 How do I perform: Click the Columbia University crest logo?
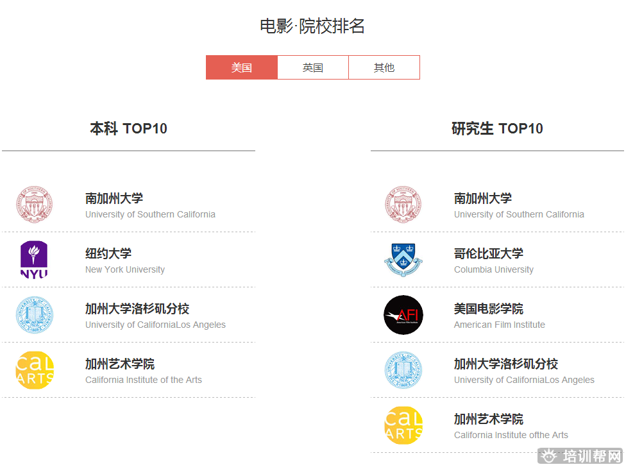point(403,260)
